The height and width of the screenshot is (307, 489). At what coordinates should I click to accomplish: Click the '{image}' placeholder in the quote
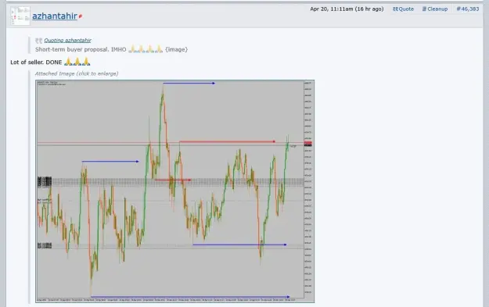177,49
